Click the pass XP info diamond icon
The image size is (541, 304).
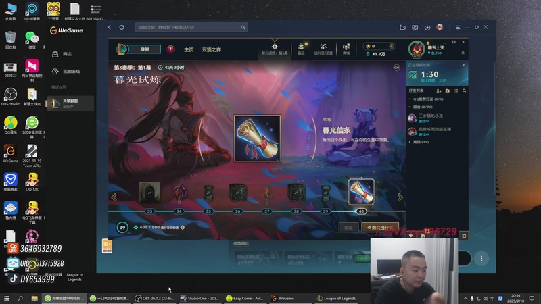pyautogui.click(x=183, y=228)
